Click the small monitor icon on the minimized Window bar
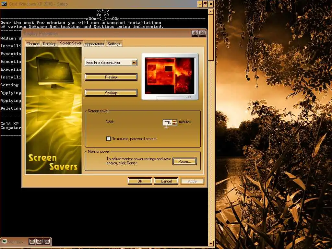The image size is (332, 249). point(5,242)
